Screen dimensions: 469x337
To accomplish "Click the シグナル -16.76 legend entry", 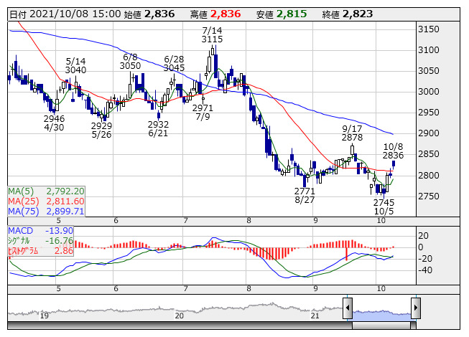I will [x=41, y=241].
